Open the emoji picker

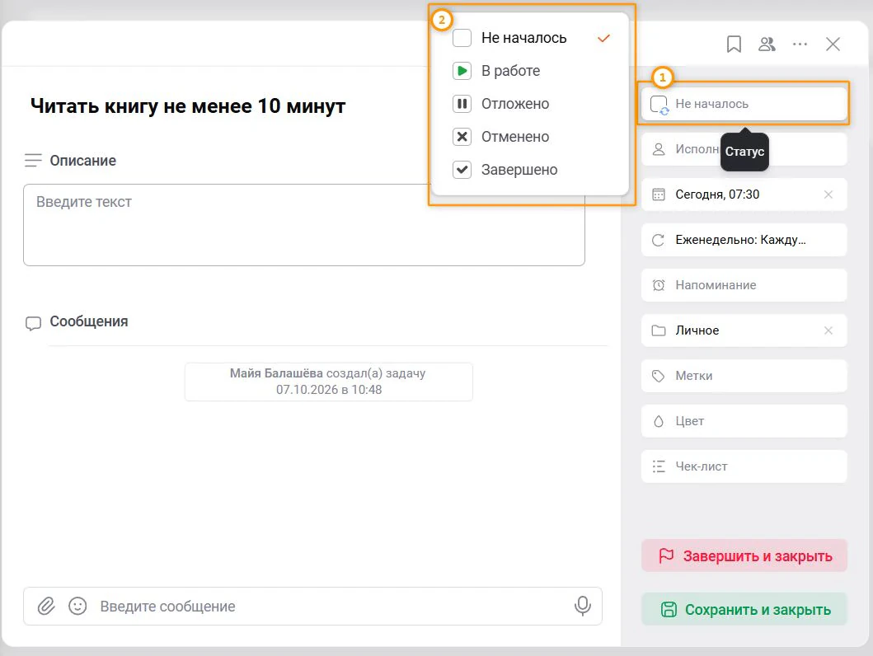coord(77,606)
